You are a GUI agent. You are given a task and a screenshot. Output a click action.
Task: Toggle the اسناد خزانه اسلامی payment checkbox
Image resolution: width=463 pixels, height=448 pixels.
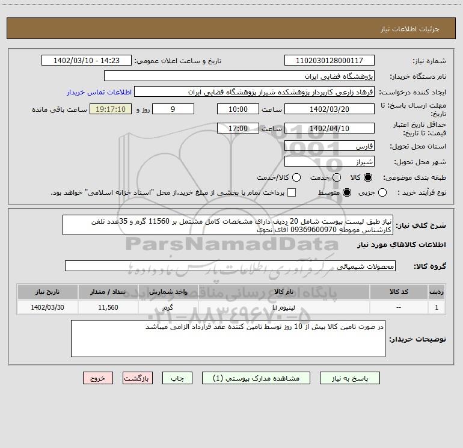(x=292, y=192)
